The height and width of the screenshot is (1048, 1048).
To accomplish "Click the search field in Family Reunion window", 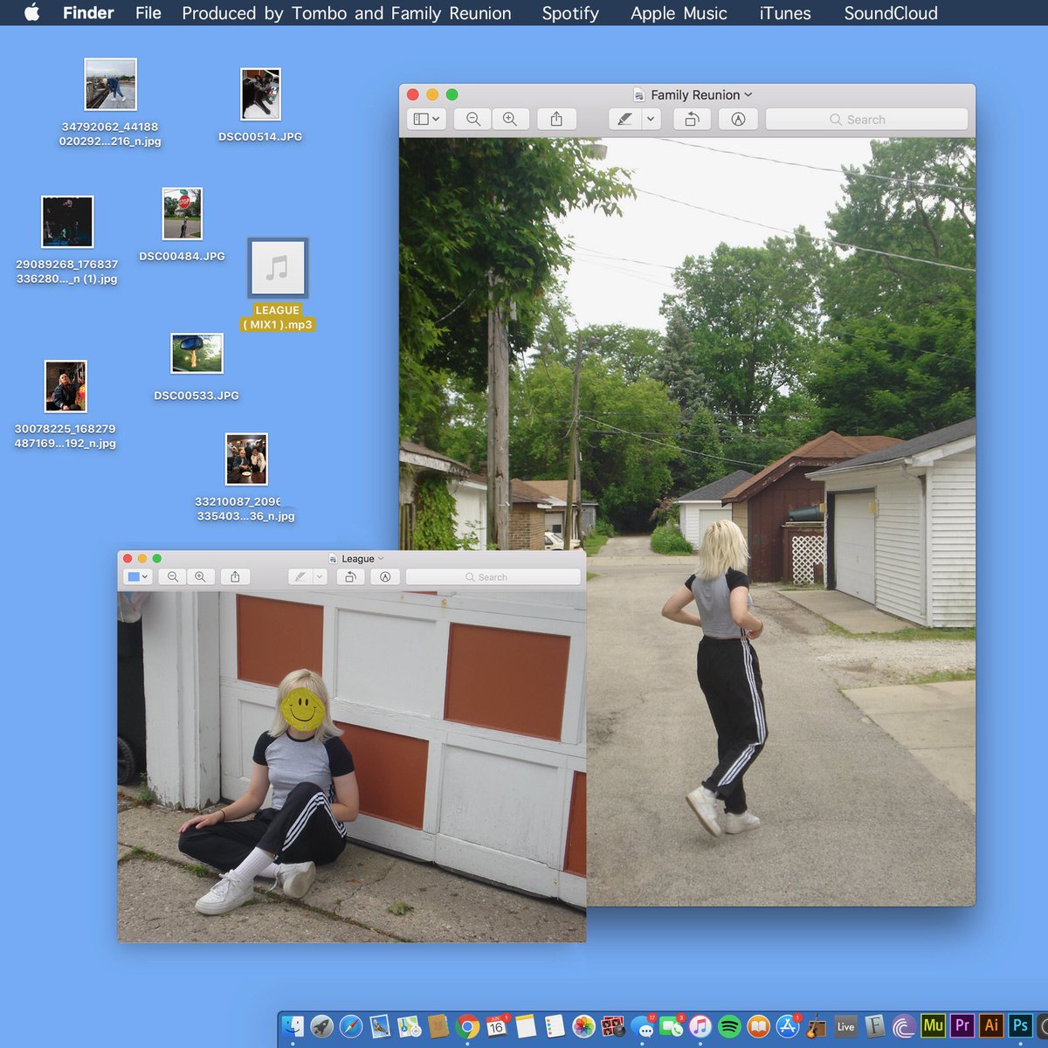I will click(866, 119).
